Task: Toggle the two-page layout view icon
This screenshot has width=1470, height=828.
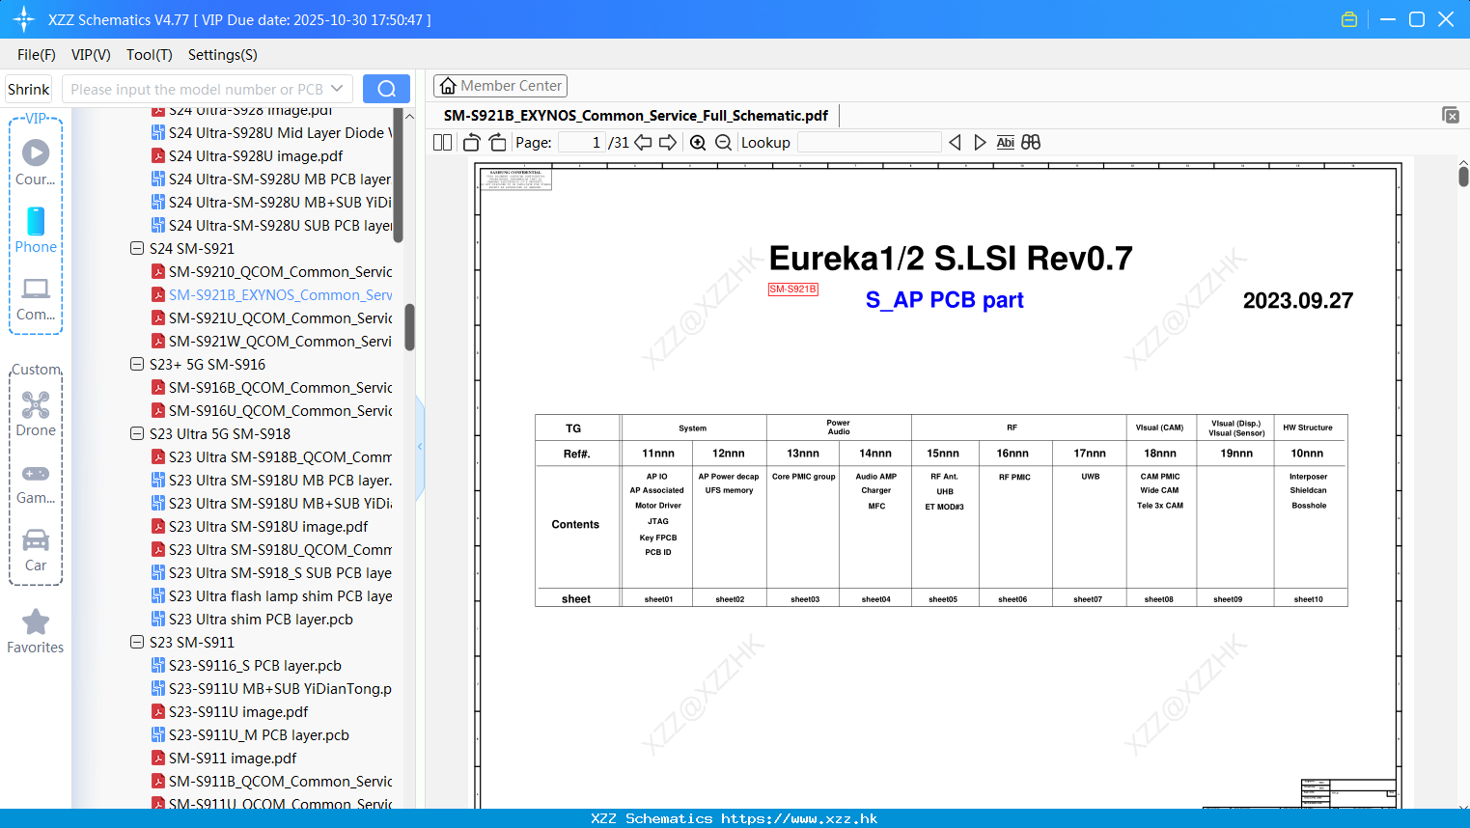Action: click(442, 142)
